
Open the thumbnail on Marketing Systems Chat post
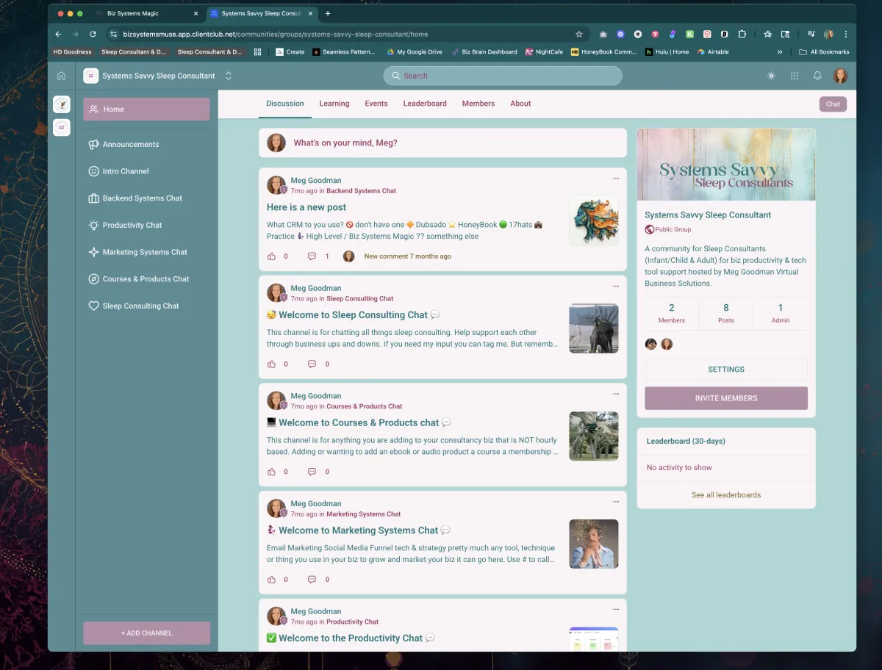coord(594,544)
